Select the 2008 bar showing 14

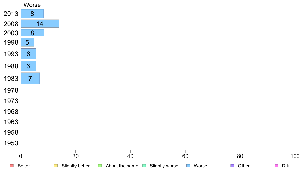[40, 23]
